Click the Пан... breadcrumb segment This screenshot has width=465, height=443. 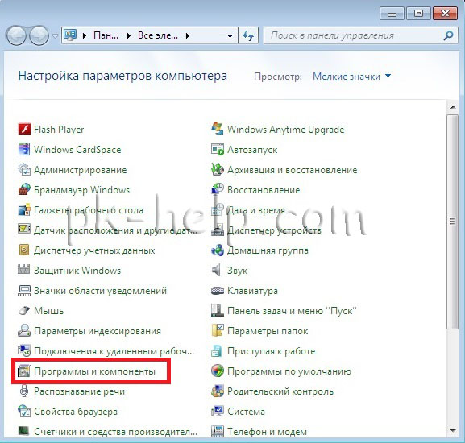(106, 35)
